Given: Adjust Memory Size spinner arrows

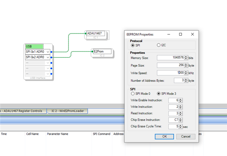Looking at the screenshot, I should pos(186,57).
